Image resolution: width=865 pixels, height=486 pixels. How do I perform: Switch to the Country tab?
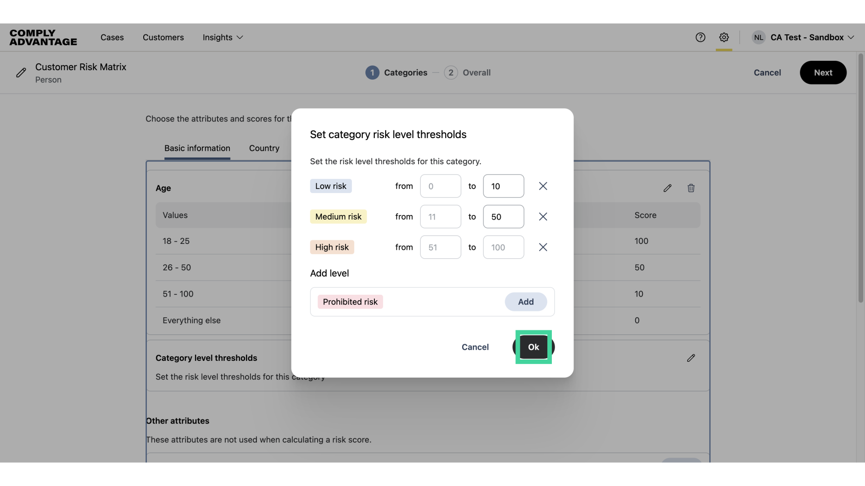[x=264, y=148]
